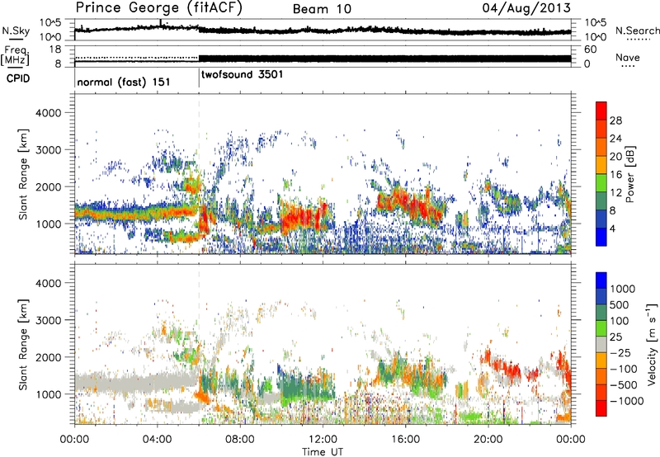
Task: Click the Slant Range label of the velocity panel
Action: (x=23, y=344)
